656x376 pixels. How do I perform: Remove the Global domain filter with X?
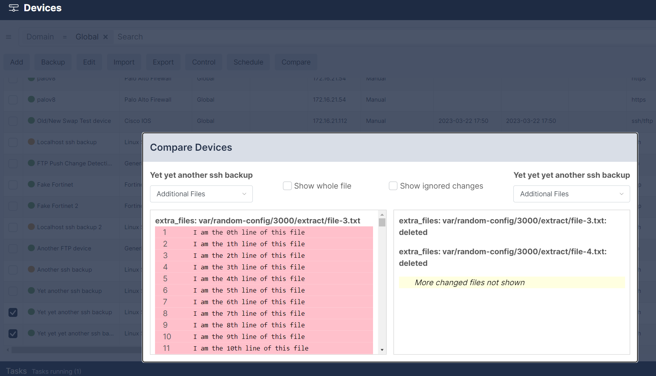(x=105, y=37)
